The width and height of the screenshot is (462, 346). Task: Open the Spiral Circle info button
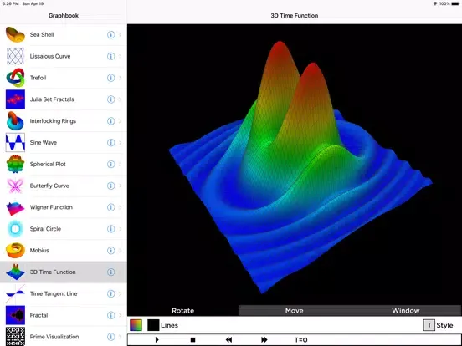click(110, 229)
